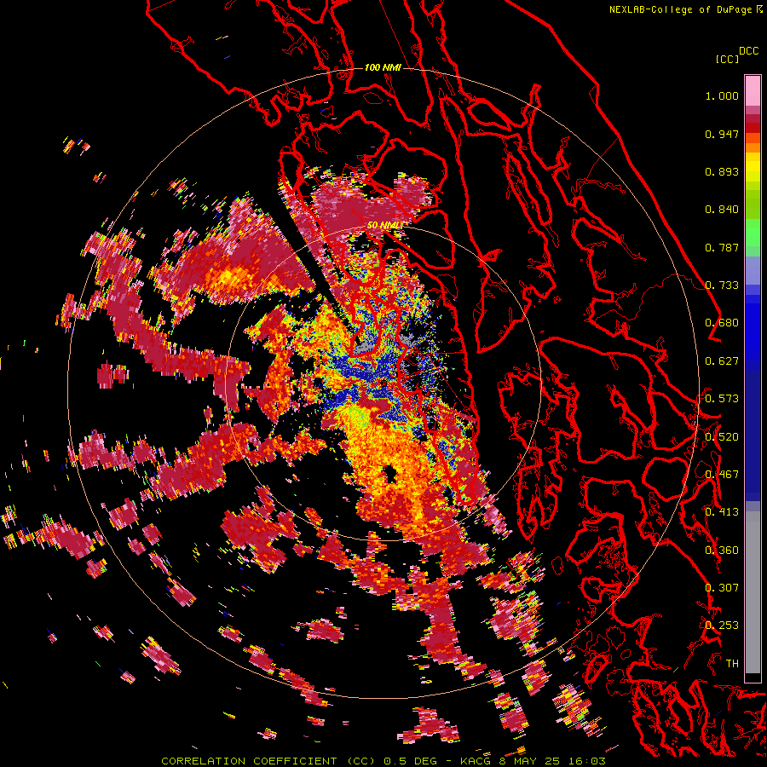Click the TH threshold label

732,664
